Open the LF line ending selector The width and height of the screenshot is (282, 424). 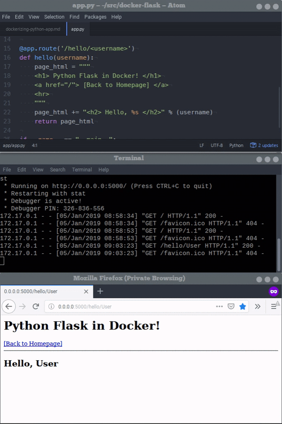pyautogui.click(x=202, y=145)
